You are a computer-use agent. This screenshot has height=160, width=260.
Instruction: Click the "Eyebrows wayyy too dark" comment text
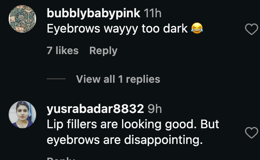click(117, 29)
